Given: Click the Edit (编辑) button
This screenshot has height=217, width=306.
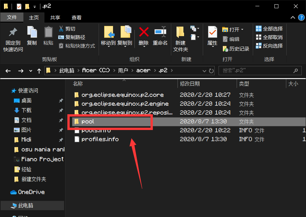Looking at the screenshot, I should point(231,39).
